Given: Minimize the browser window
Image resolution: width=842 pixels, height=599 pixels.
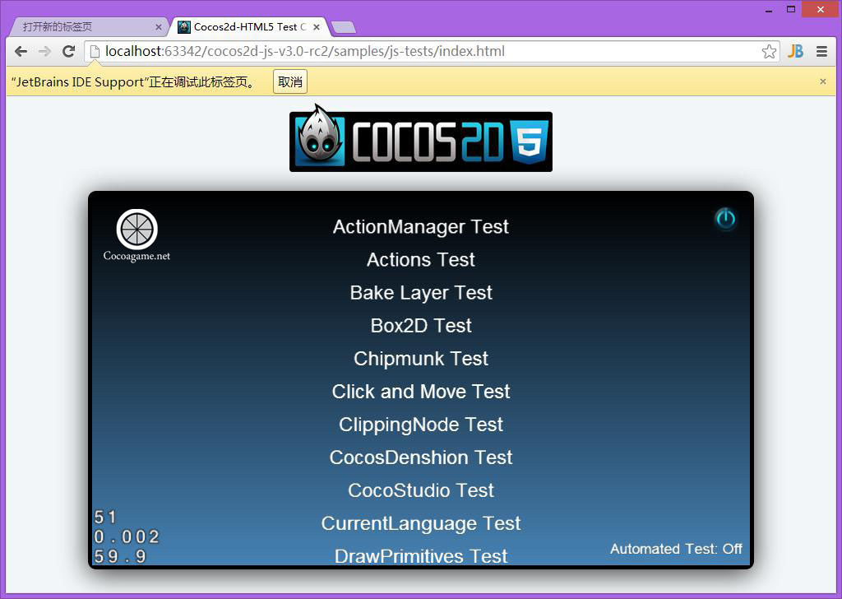Looking at the screenshot, I should [769, 10].
